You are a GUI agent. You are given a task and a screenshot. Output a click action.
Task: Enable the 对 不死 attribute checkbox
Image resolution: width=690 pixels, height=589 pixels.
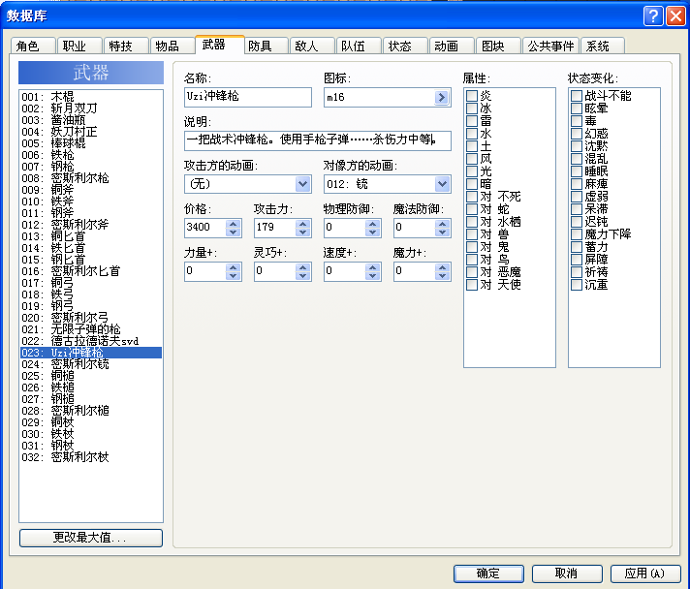pos(472,197)
